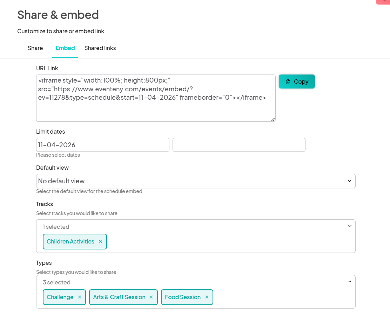Remove the Challenge type tag
This screenshot has width=390, height=318.
(80, 297)
